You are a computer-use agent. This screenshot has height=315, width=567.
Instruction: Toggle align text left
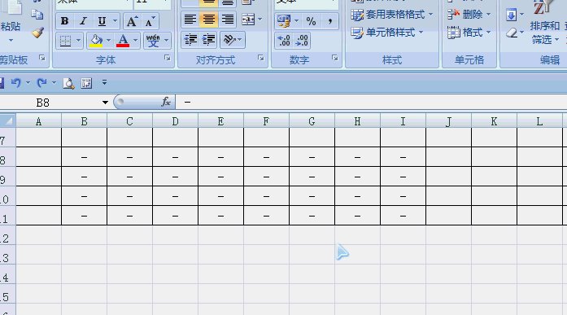pos(190,20)
